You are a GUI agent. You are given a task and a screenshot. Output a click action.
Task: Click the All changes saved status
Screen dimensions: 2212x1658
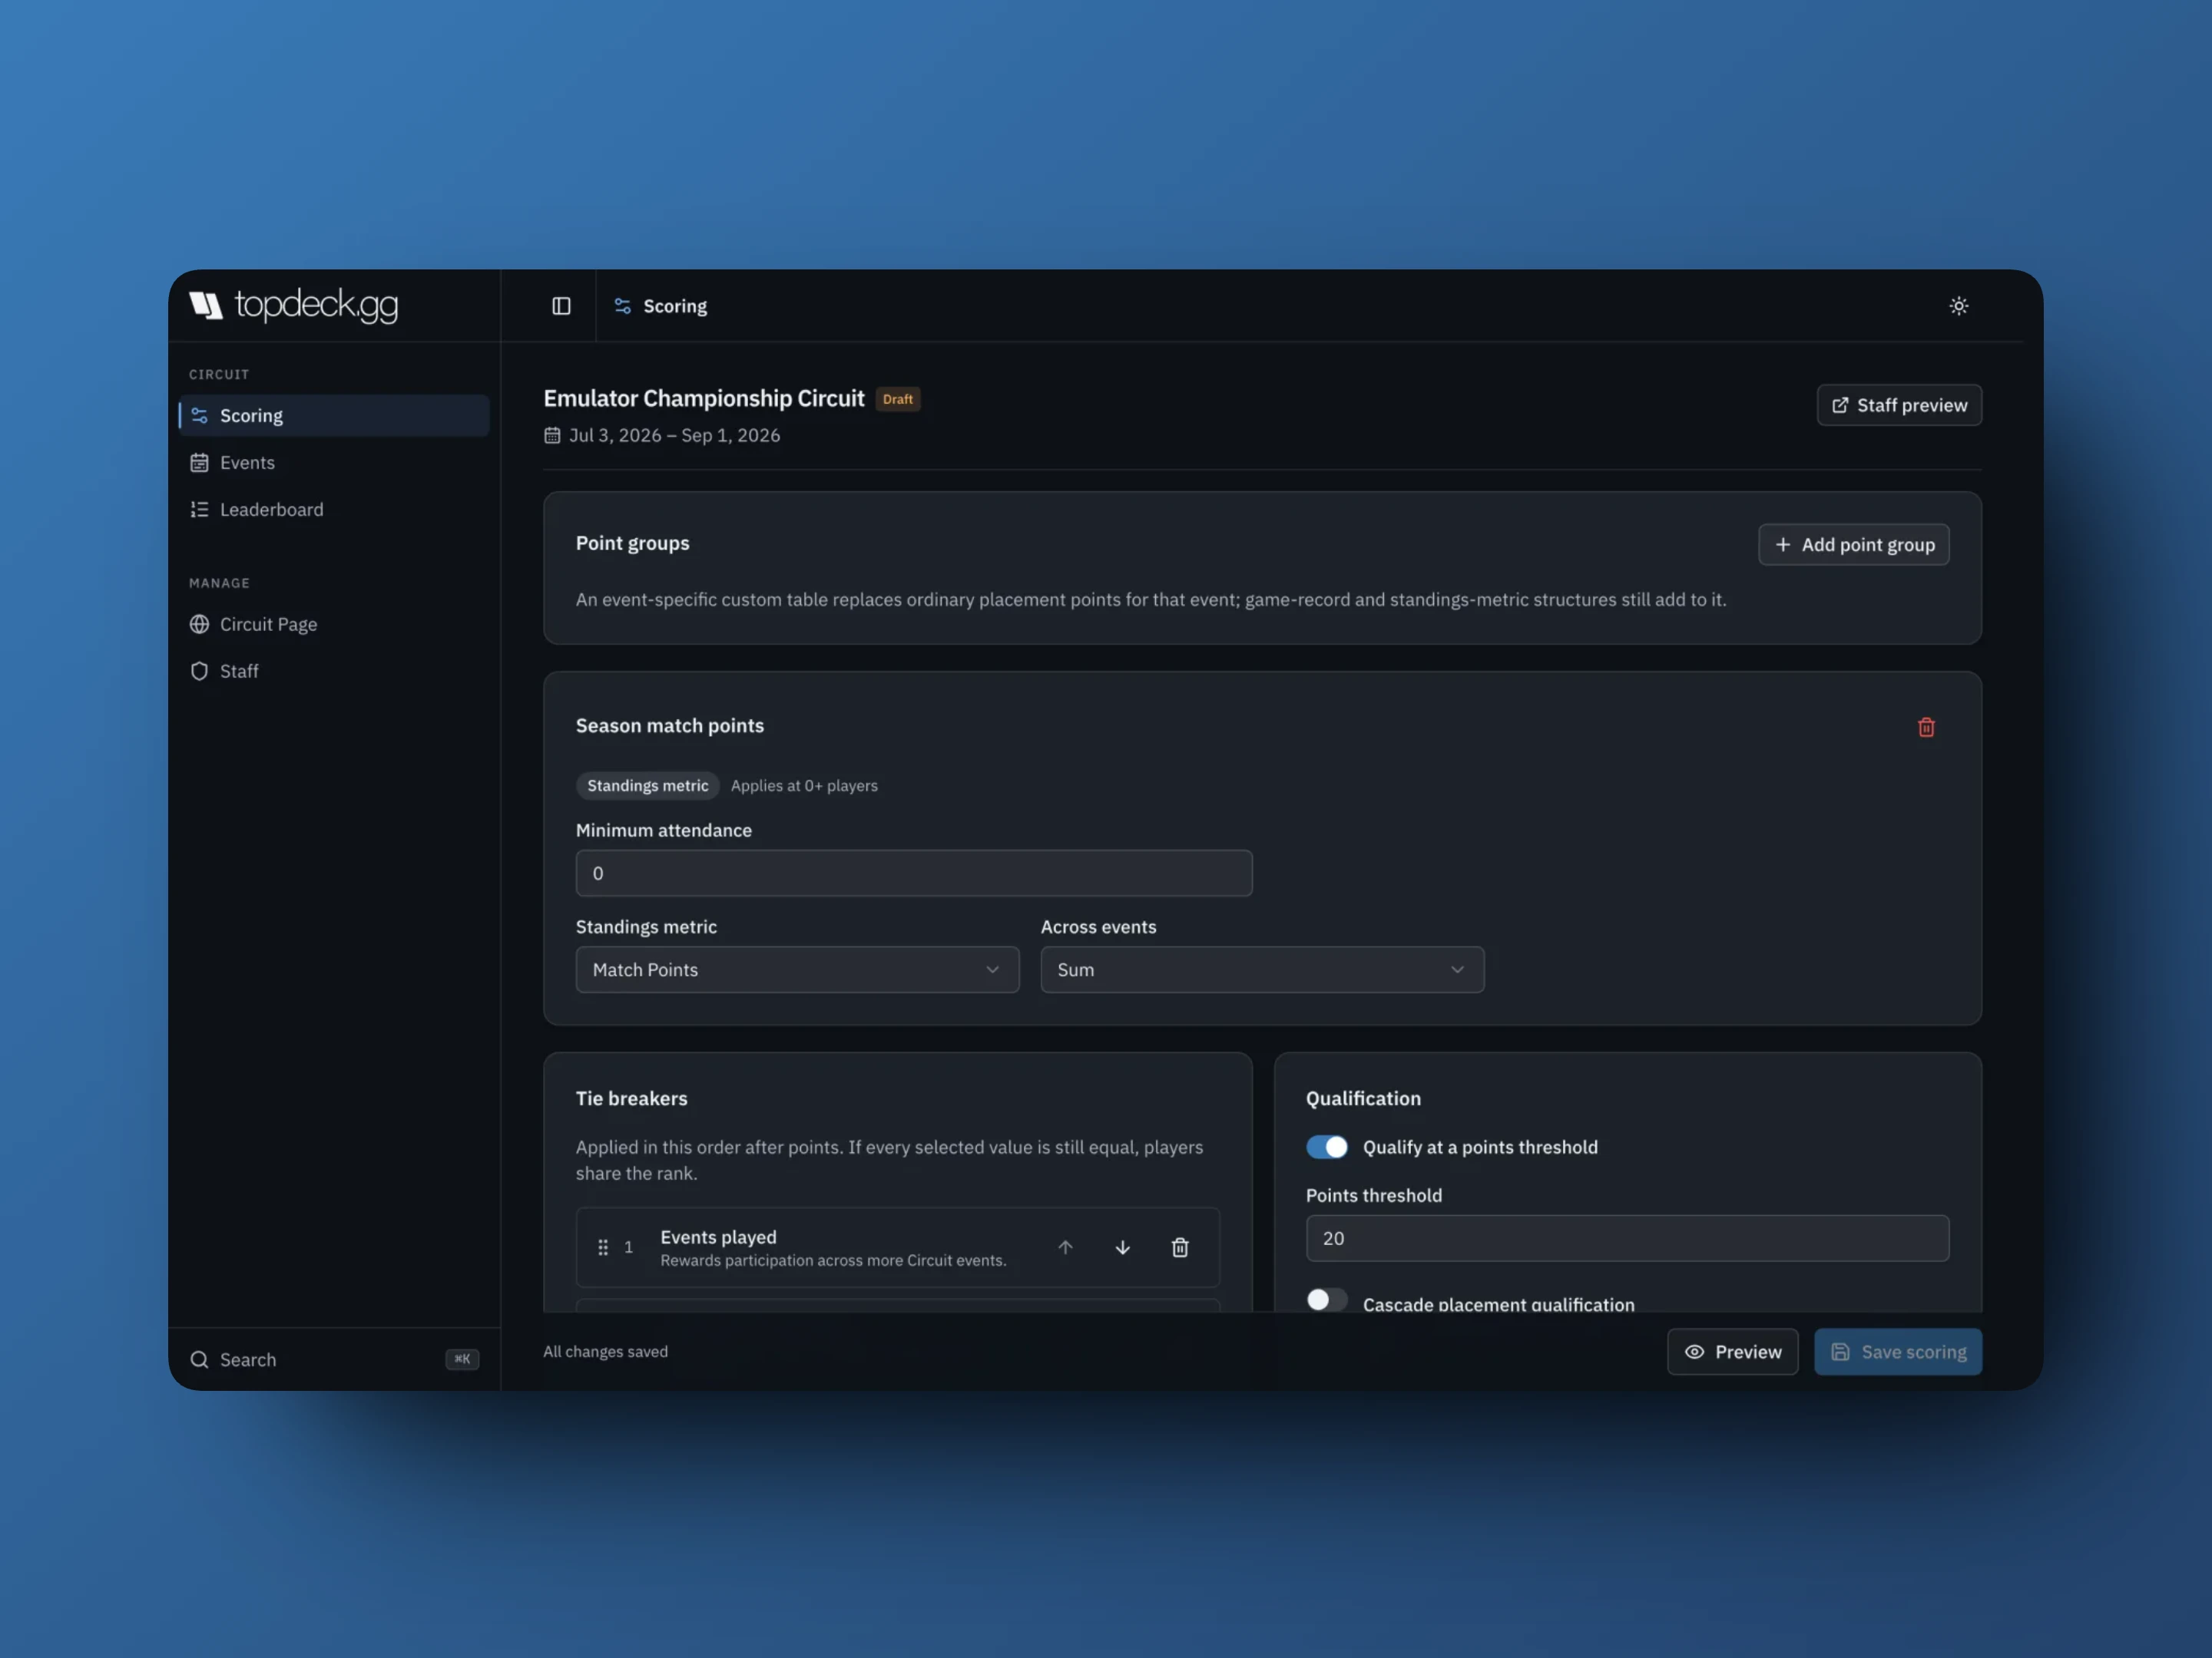click(x=605, y=1351)
